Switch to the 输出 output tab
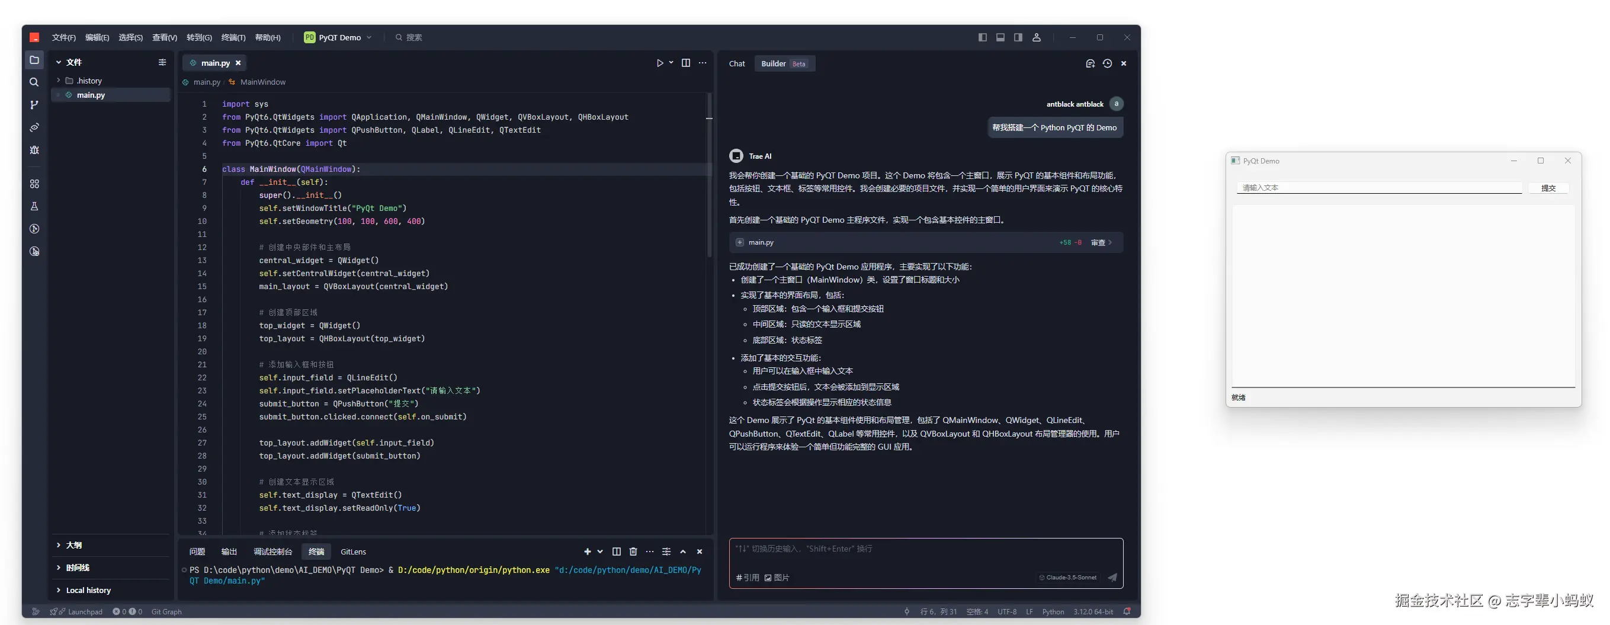Viewport: 1610px width, 625px height. click(229, 552)
